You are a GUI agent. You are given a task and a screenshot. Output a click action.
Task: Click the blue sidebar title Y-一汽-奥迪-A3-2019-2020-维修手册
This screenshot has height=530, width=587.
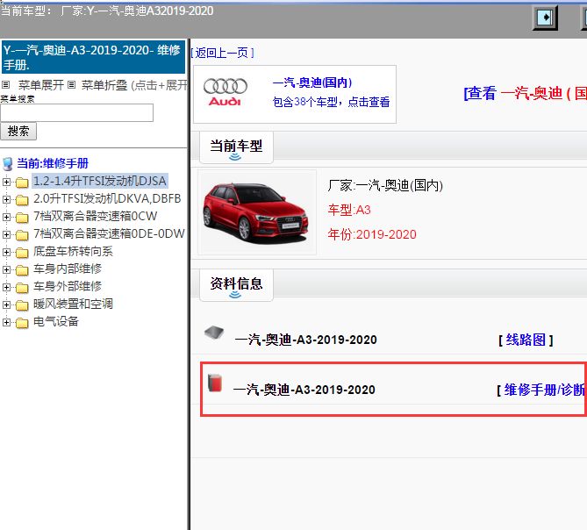93,57
